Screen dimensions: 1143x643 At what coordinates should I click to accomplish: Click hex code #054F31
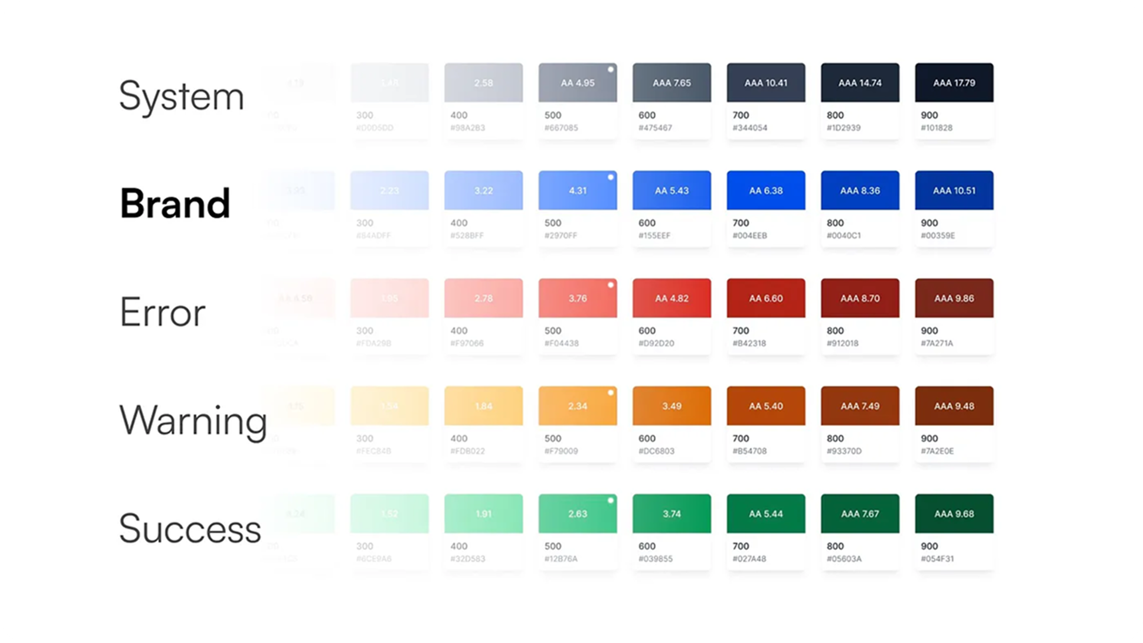[937, 559]
